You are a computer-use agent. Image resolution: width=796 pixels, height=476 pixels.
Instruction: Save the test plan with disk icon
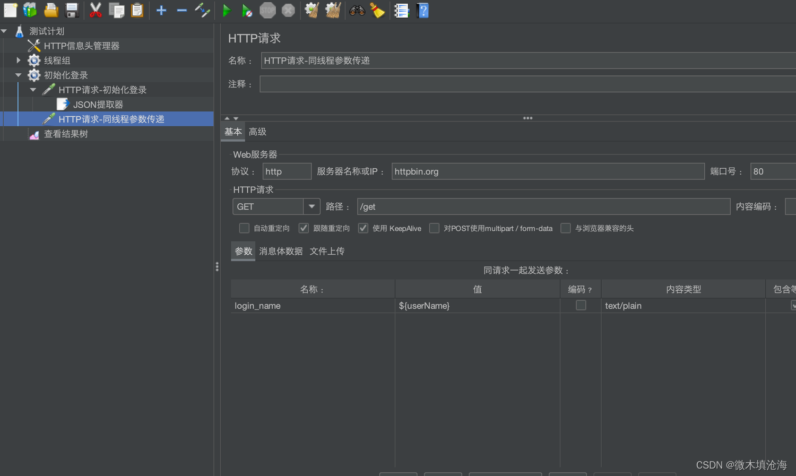72,10
